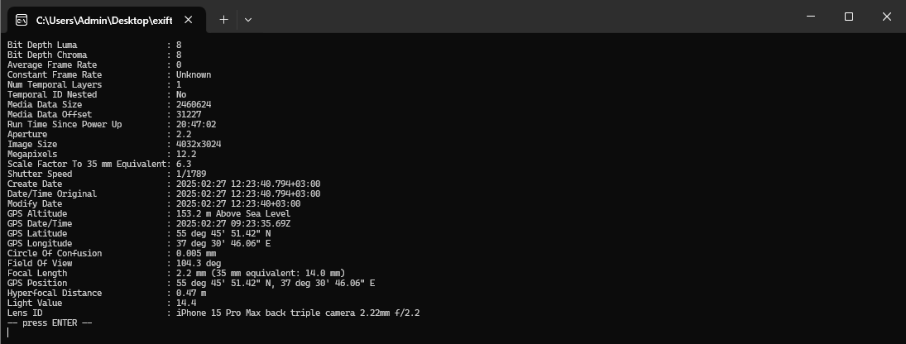This screenshot has height=344, width=906.
Task: Open a new tab with plus button
Action: (223, 19)
